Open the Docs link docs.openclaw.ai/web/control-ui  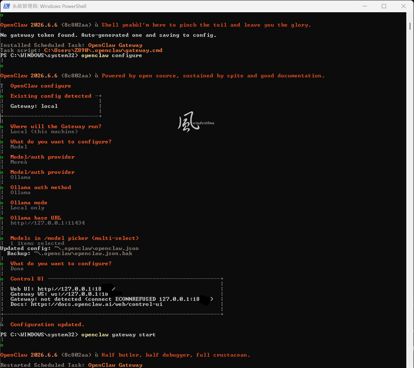pos(97,304)
